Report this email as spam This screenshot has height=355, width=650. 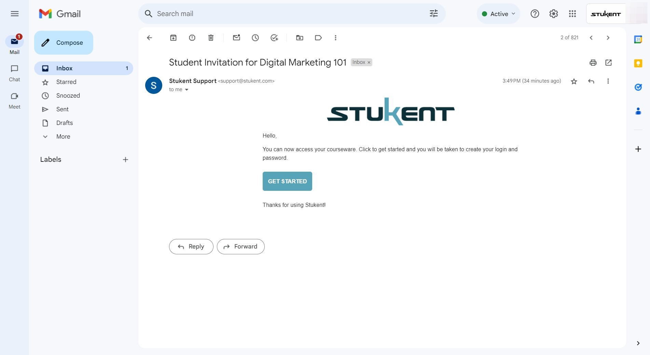192,38
